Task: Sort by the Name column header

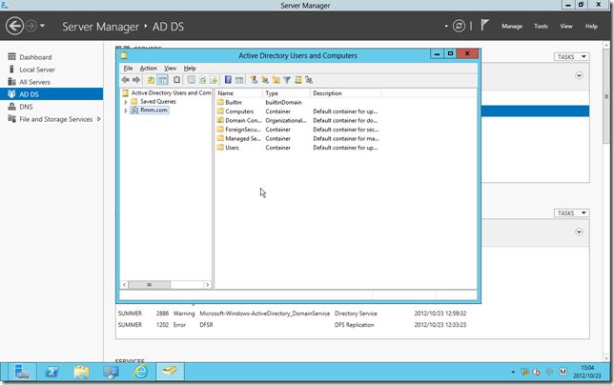Action: pyautogui.click(x=238, y=93)
